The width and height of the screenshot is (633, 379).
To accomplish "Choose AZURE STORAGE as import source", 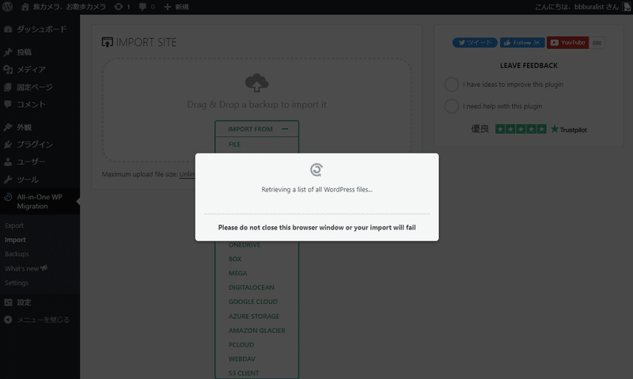I will (254, 316).
